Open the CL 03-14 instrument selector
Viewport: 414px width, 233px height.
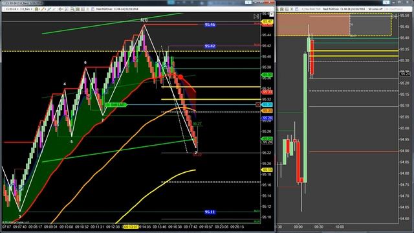(x=12, y=9)
